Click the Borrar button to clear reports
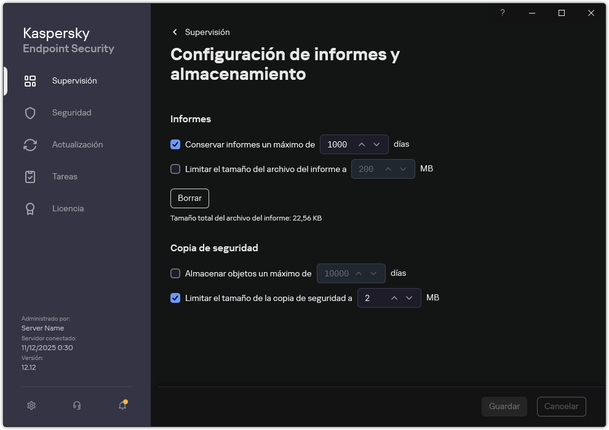Image resolution: width=609 pixels, height=430 pixels. [x=189, y=198]
